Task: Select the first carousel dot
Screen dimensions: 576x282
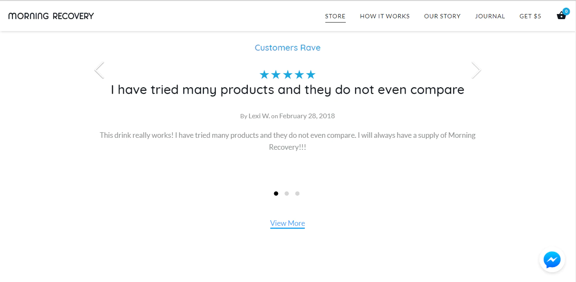Action: (x=276, y=194)
